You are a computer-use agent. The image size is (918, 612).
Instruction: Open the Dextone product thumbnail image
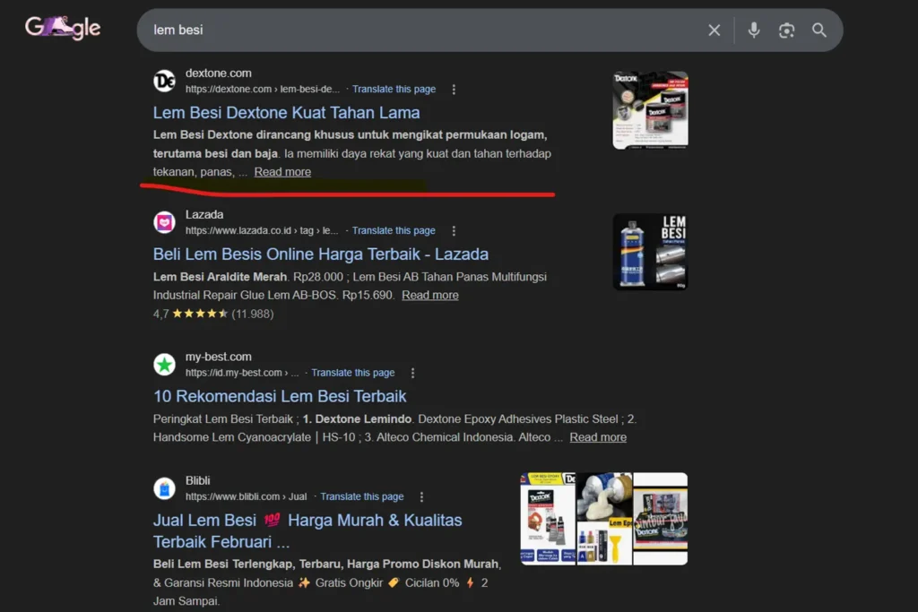(650, 110)
